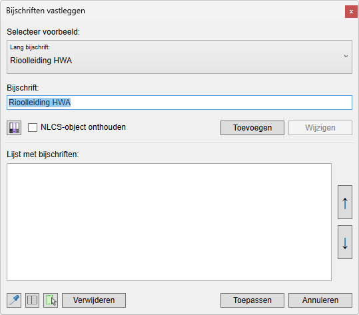The width and height of the screenshot is (359, 315).
Task: Expand the Selecteer voorbeeld dropdown chevron
Action: pyautogui.click(x=346, y=56)
